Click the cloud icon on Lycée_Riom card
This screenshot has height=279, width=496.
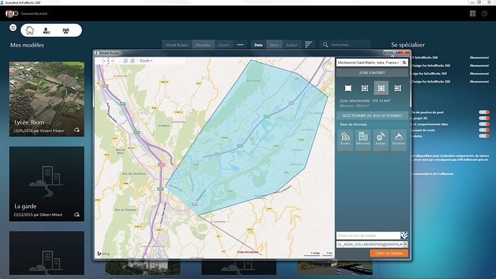coord(76,130)
